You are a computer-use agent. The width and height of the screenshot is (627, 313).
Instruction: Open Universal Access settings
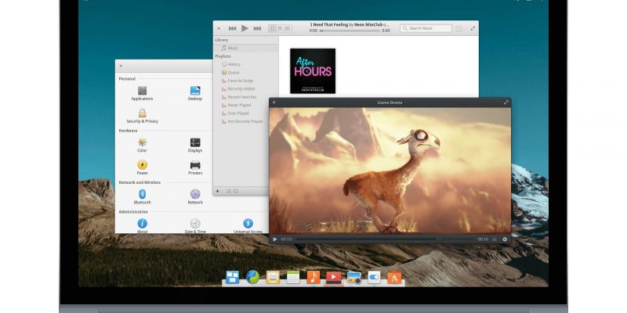coord(248,225)
